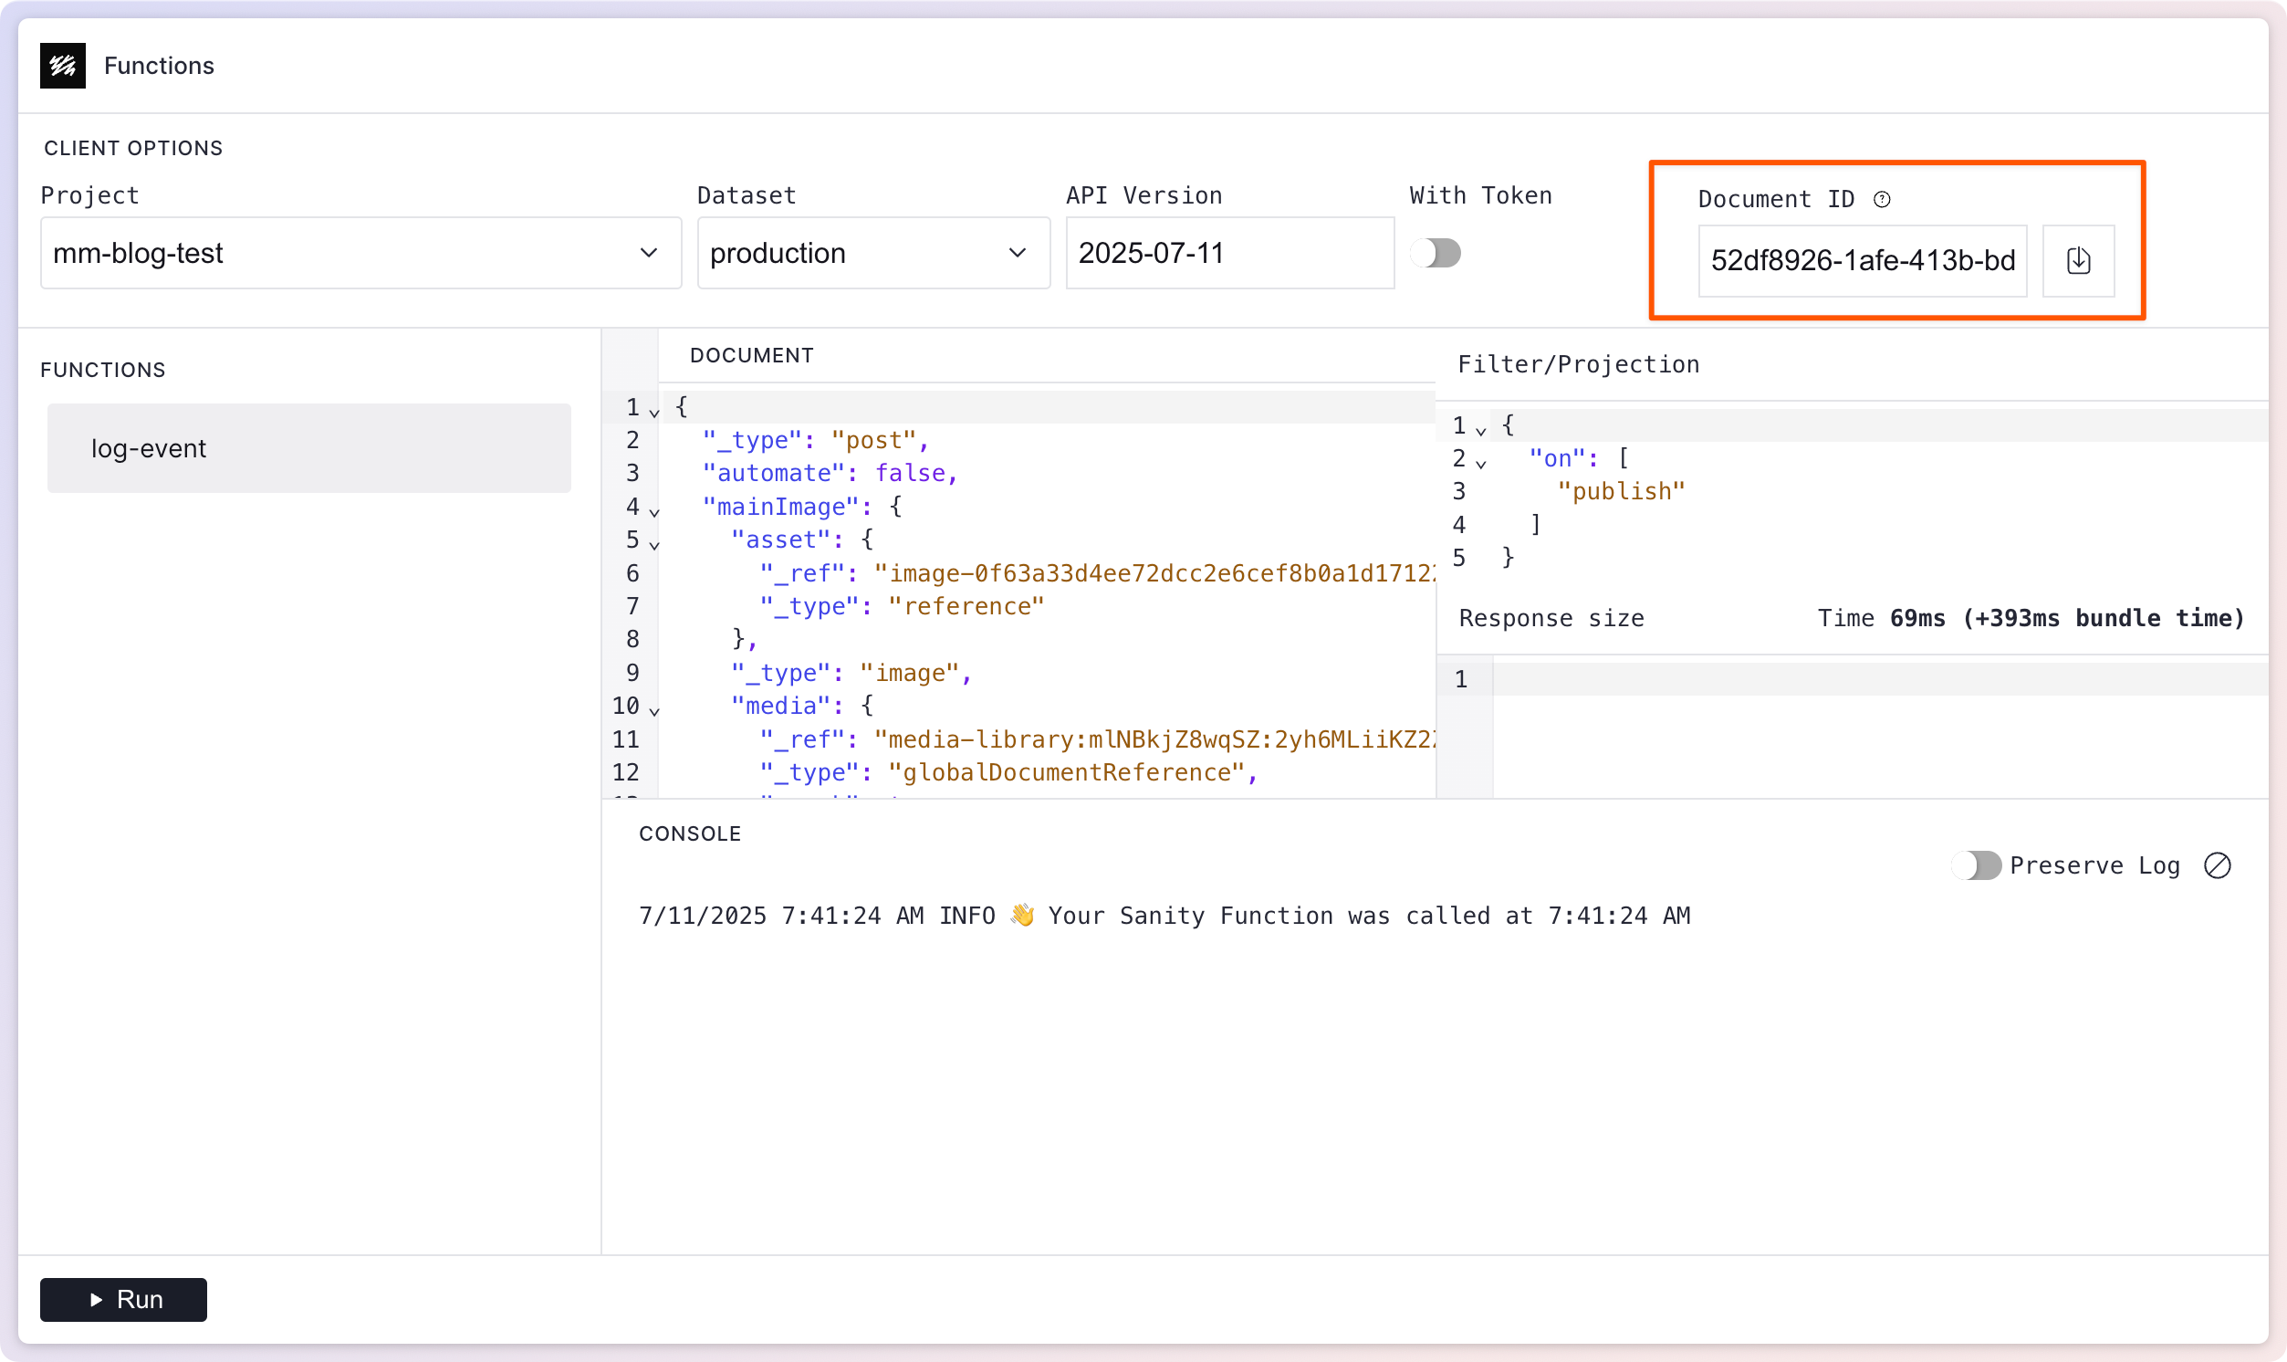Click the Document ID help icon
The height and width of the screenshot is (1362, 2287).
[x=1882, y=199]
